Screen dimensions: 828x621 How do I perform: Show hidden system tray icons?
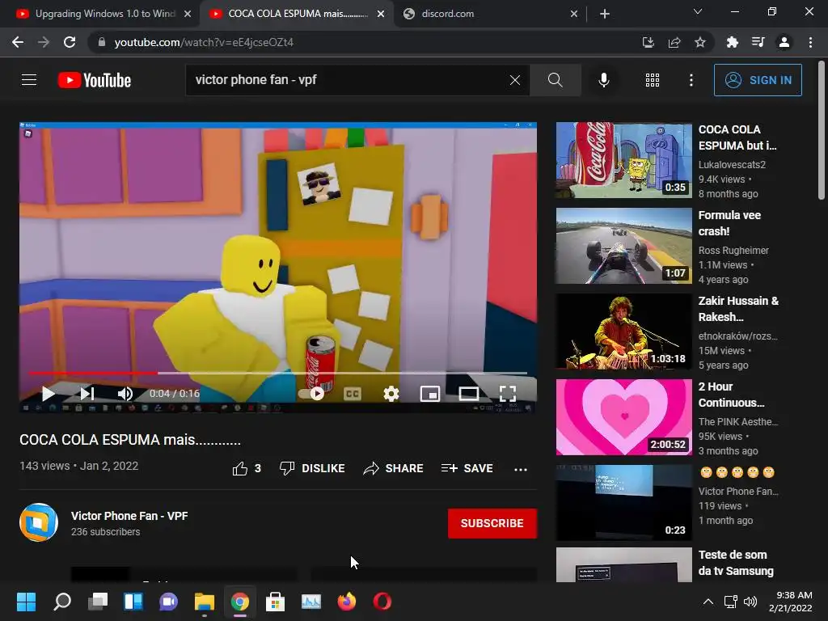[708, 602]
